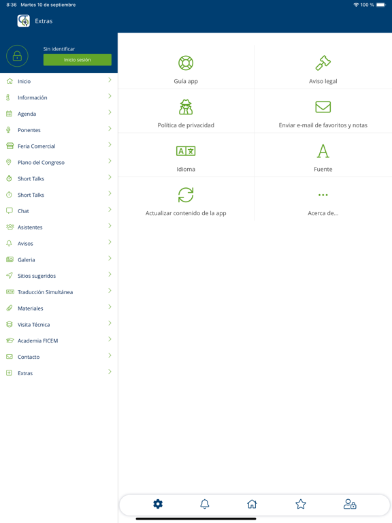
Task: Tap the graduation cap icon beside Academia FICEM
Action: pyautogui.click(x=10, y=340)
